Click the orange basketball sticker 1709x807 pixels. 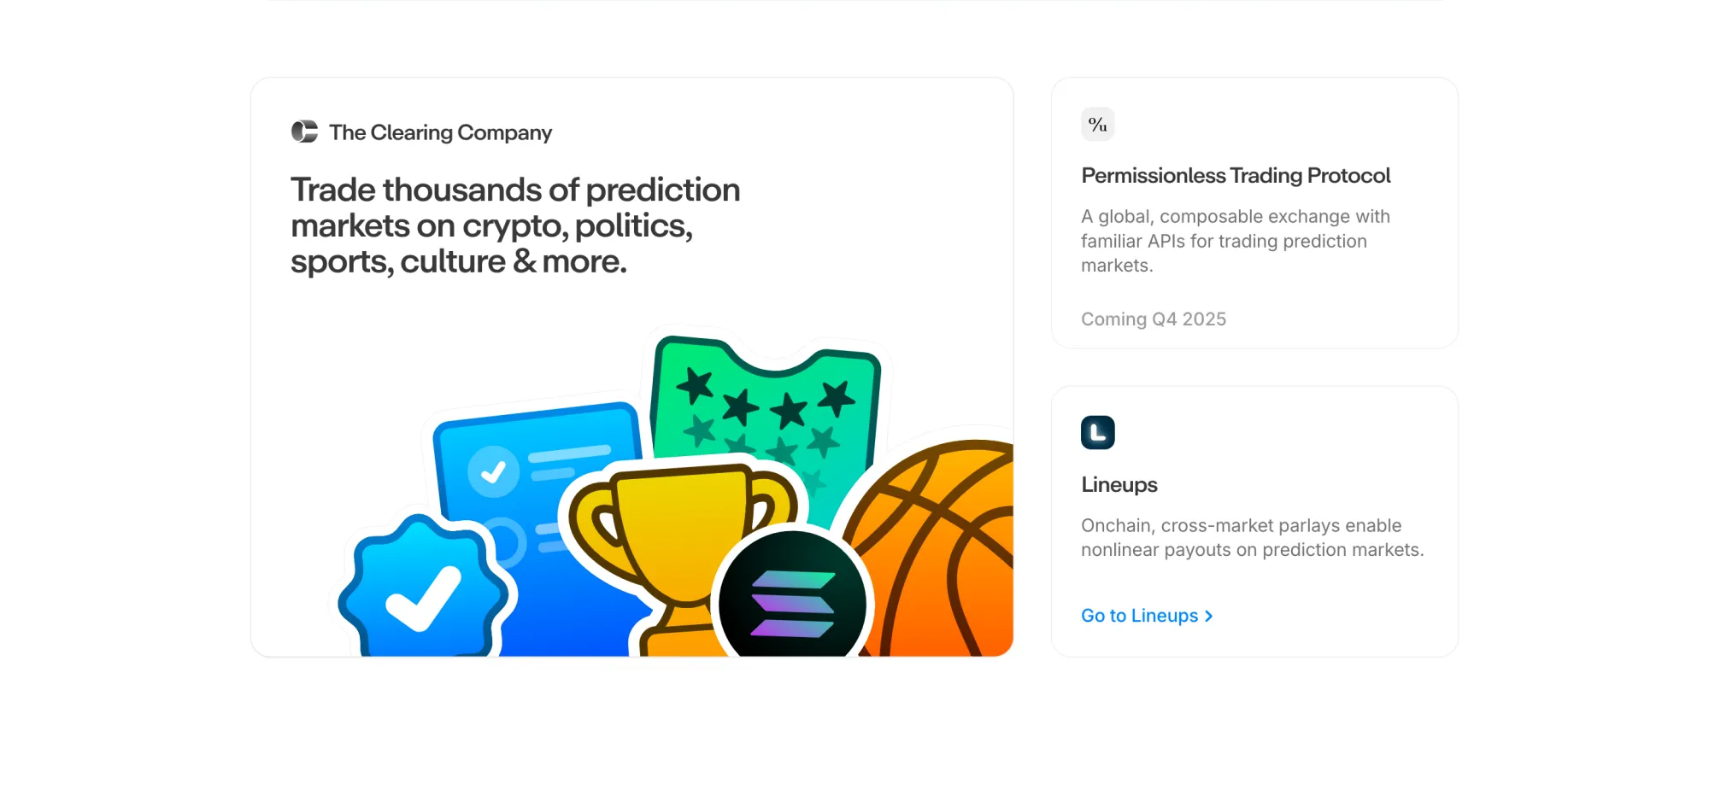948,547
